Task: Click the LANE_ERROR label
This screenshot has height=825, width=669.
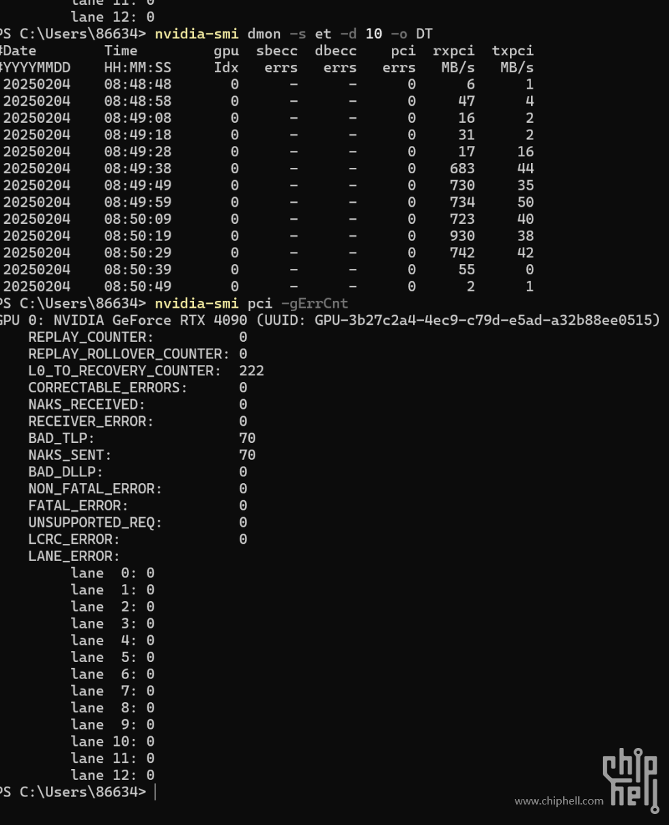Action: pos(74,556)
